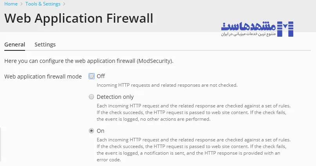Image resolution: width=316 pixels, height=166 pixels.
Task: Click the blue Mashhad Host logo icon
Action: 285,29
